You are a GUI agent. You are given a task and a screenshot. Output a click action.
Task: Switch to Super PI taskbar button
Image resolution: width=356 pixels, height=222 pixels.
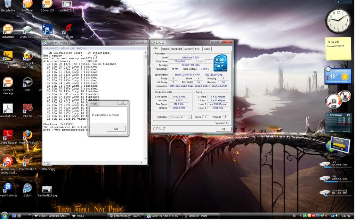(163, 216)
